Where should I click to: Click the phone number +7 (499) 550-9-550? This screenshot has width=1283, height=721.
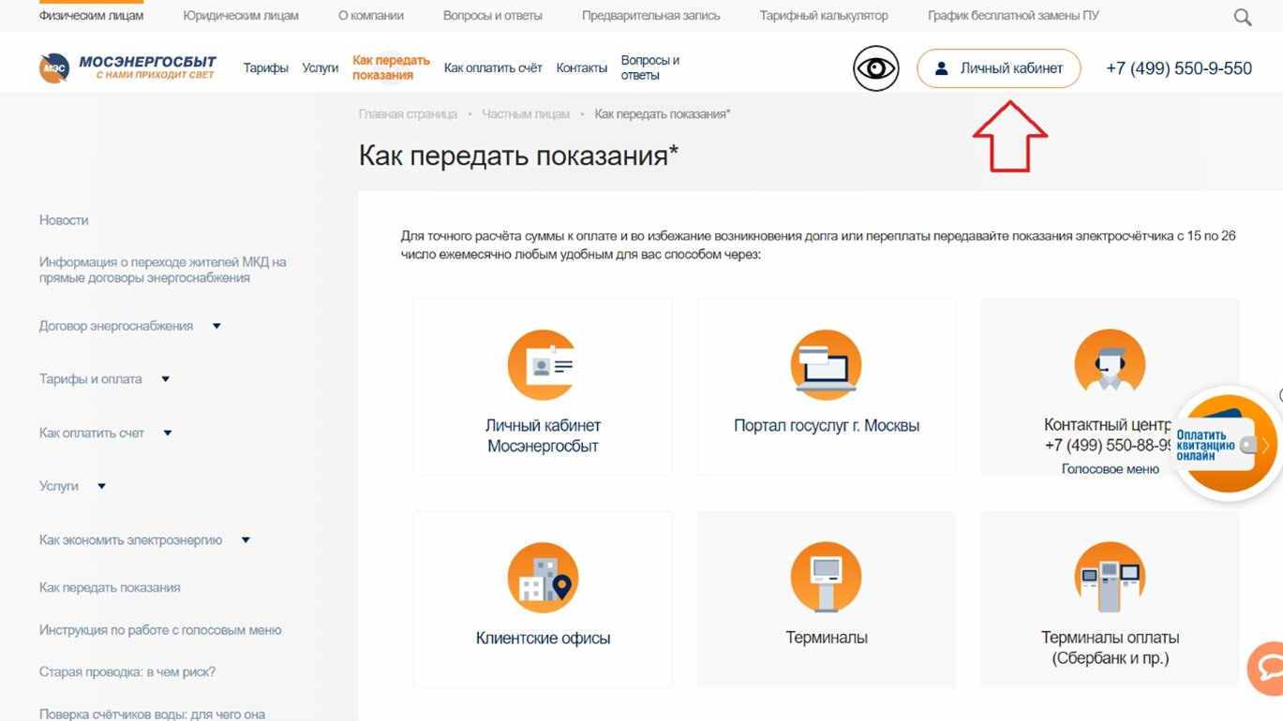[x=1179, y=68]
